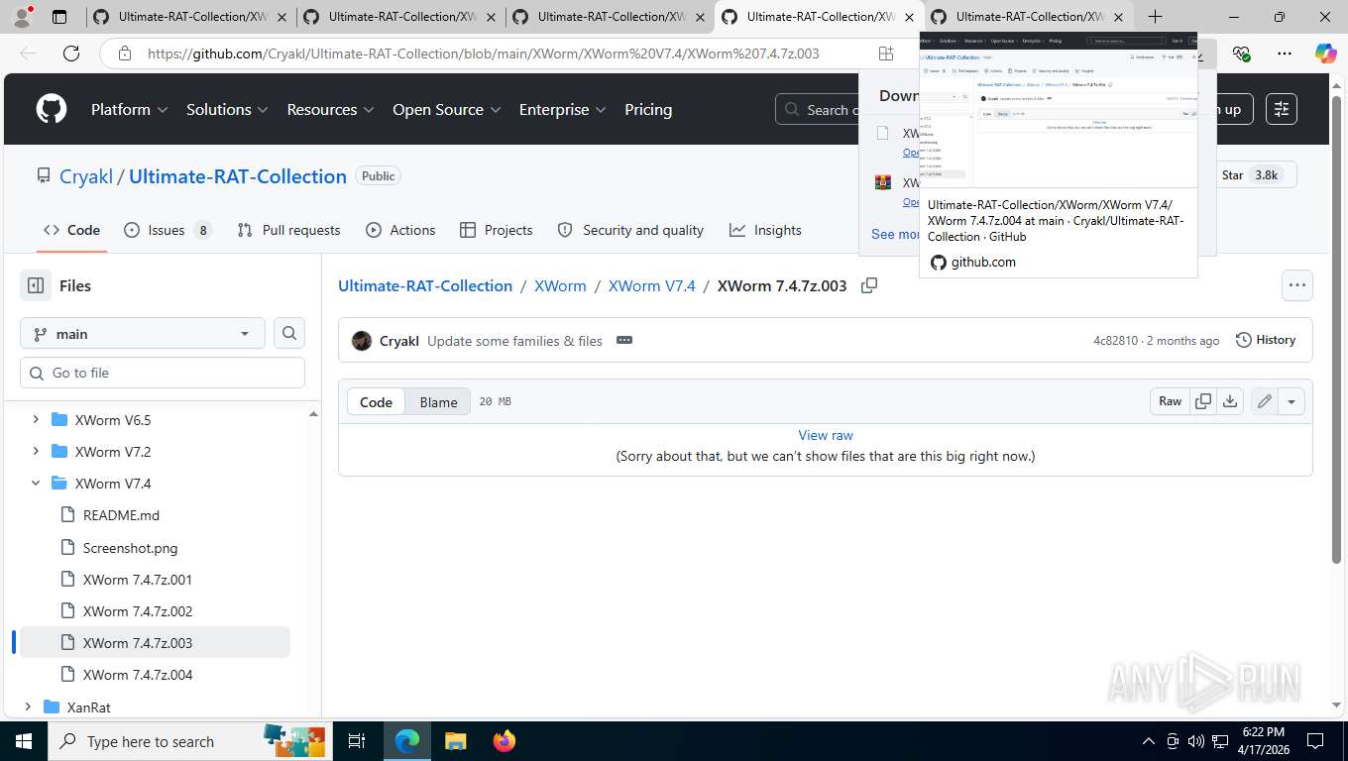1348x761 pixels.
Task: Open the Solutions menu
Action: point(228,109)
